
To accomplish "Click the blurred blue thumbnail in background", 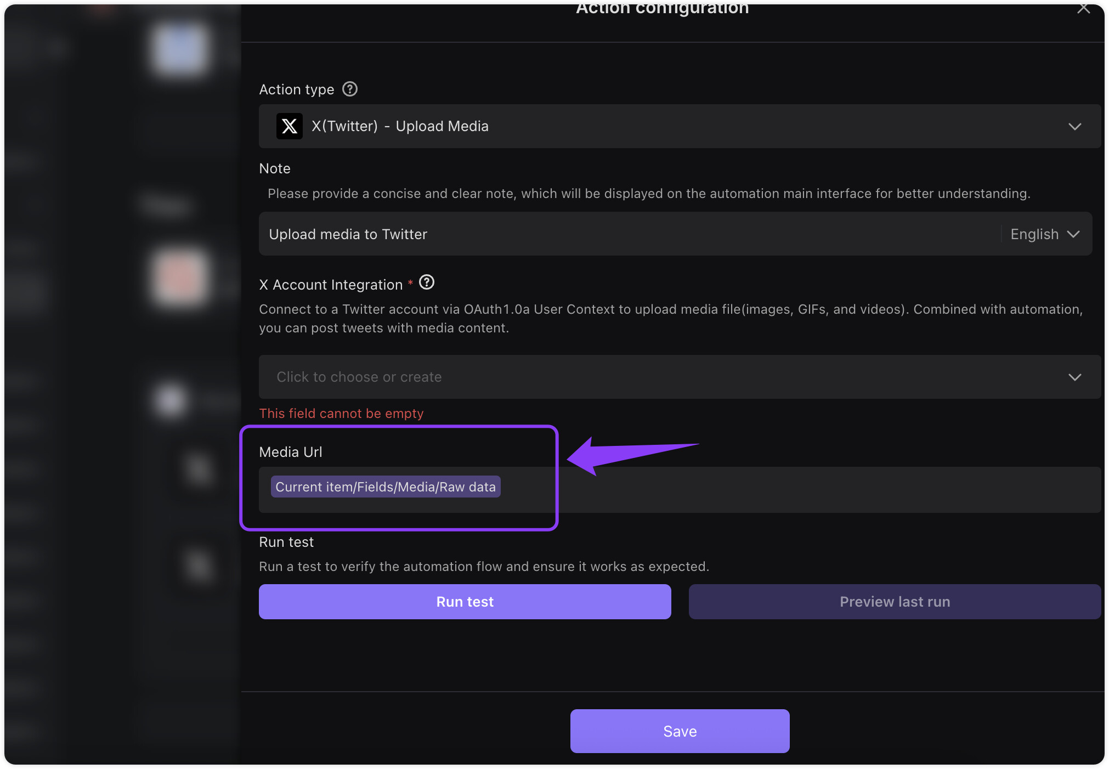I will 180,49.
